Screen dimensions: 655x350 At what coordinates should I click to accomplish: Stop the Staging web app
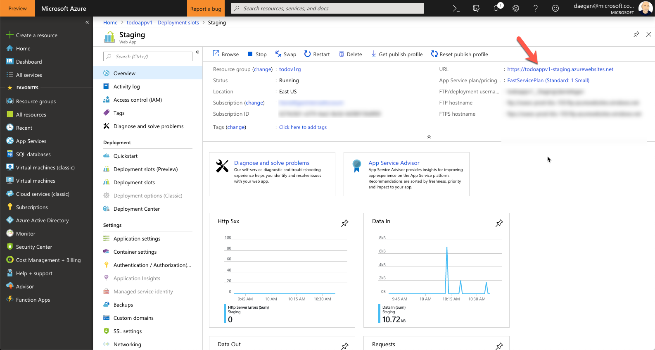point(257,54)
